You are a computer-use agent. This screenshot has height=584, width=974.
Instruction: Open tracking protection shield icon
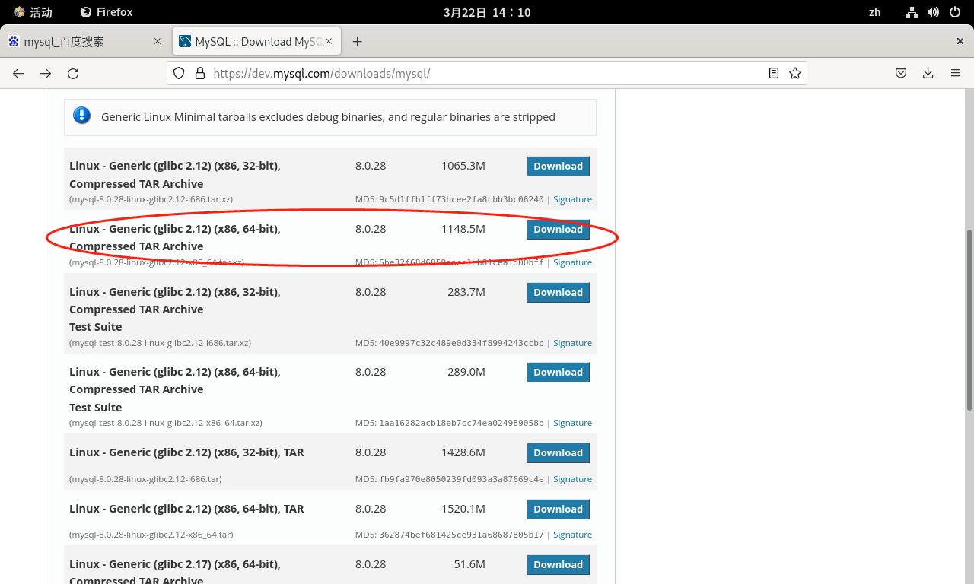coord(179,73)
